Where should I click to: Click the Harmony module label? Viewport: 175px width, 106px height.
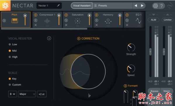pos(108,15)
